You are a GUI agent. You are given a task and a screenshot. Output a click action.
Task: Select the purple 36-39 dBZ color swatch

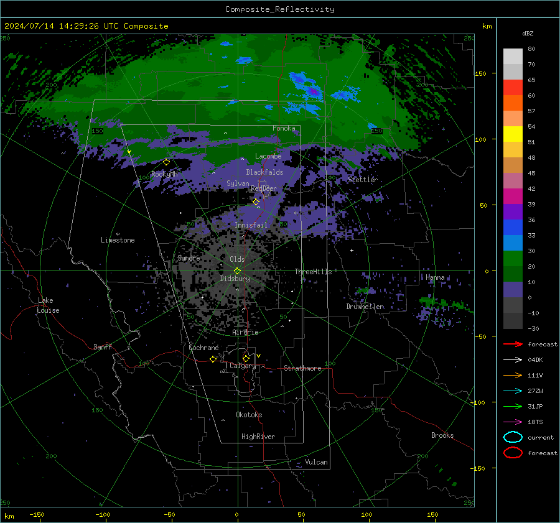pos(513,211)
